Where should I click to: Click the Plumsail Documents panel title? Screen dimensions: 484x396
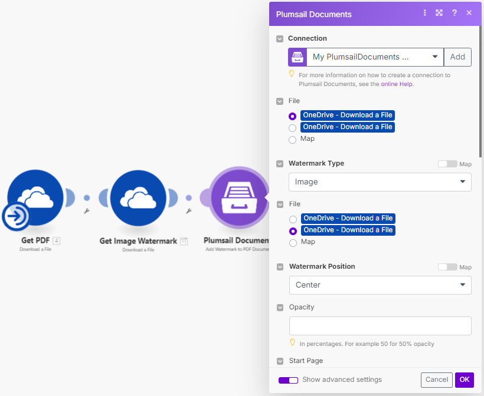tap(313, 15)
